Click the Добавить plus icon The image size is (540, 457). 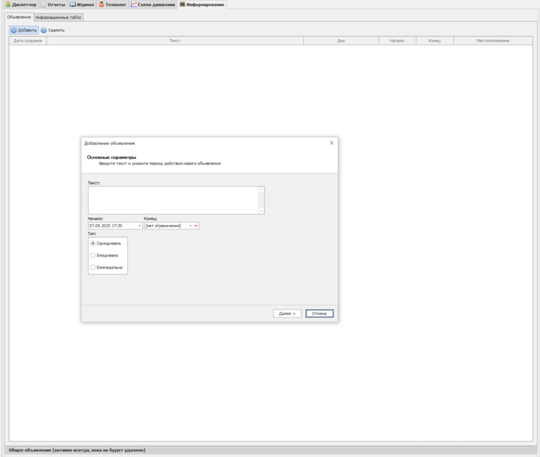point(14,30)
